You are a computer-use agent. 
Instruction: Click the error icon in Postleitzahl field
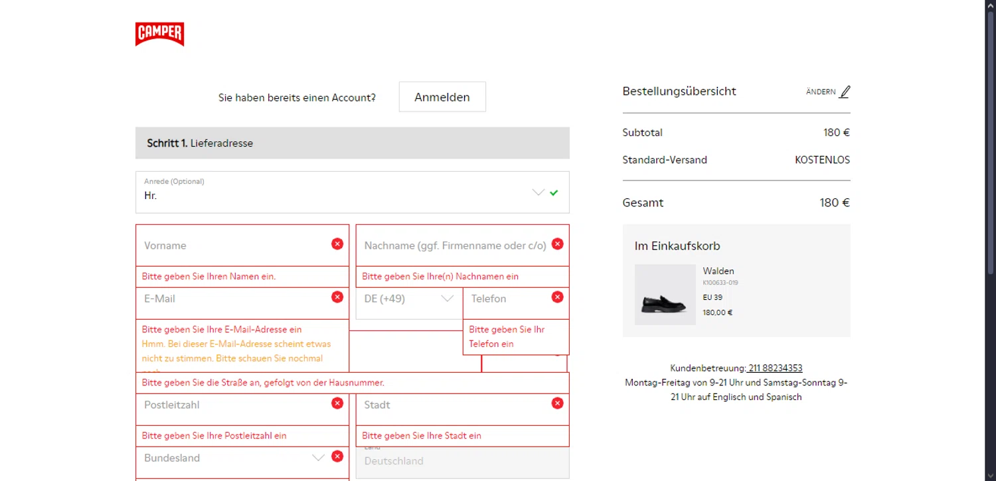(x=337, y=403)
